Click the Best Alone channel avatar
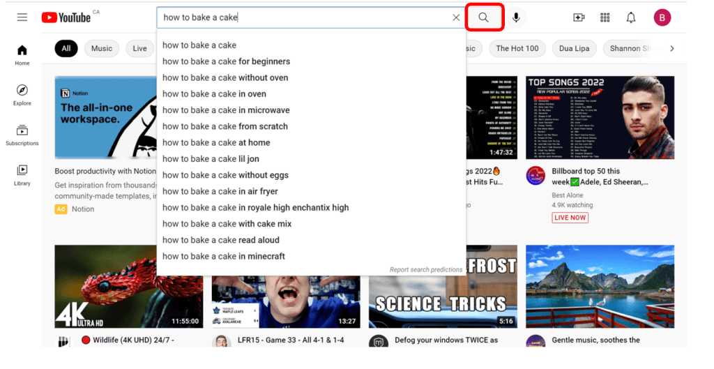 535,176
